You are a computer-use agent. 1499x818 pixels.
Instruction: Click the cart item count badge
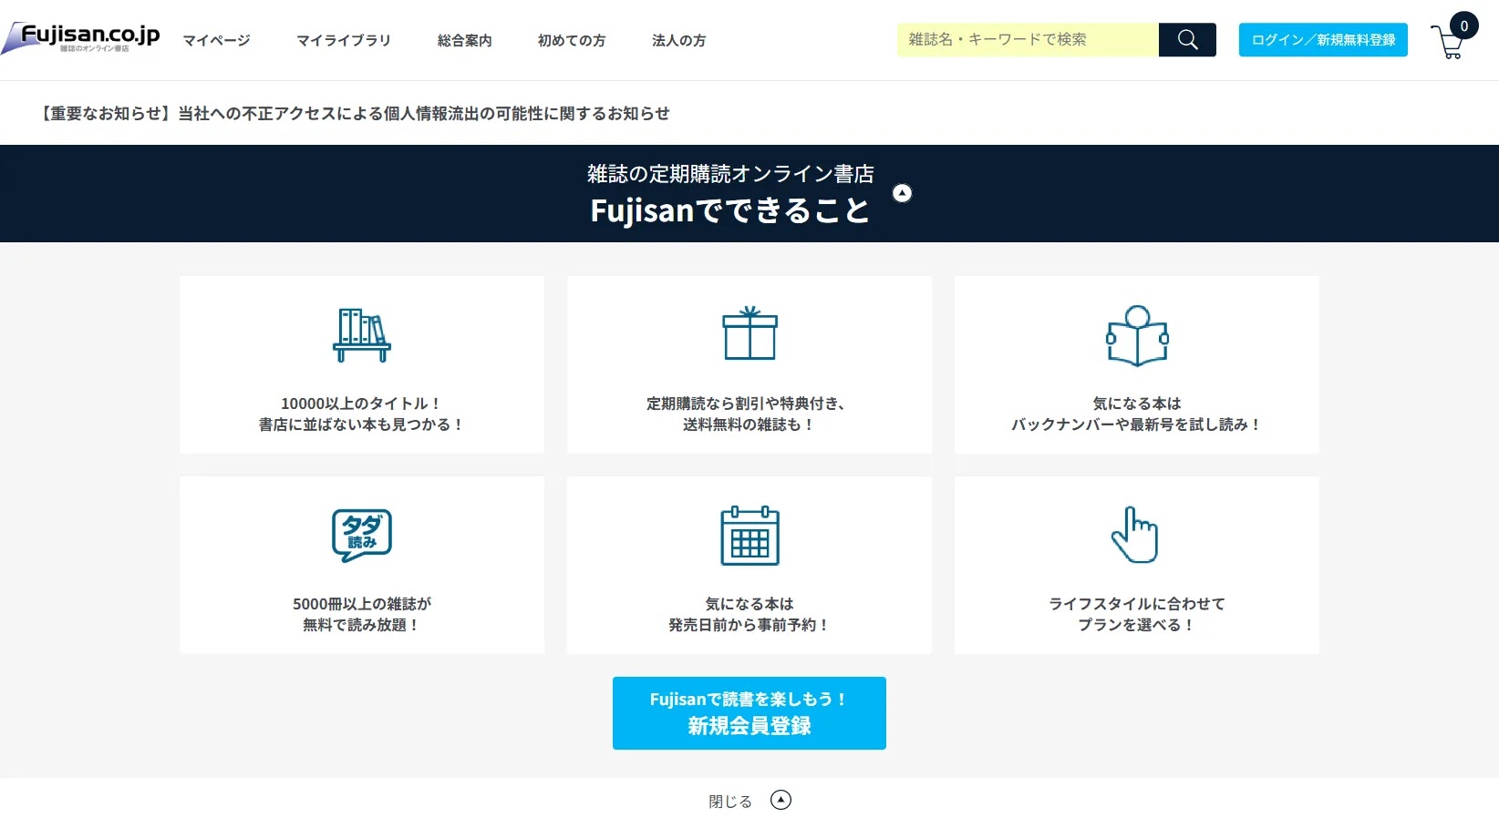tap(1464, 26)
